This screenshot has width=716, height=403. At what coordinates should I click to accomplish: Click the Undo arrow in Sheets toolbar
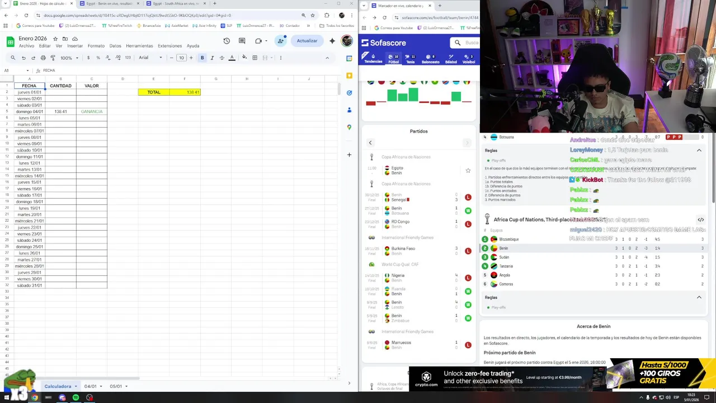coord(23,58)
